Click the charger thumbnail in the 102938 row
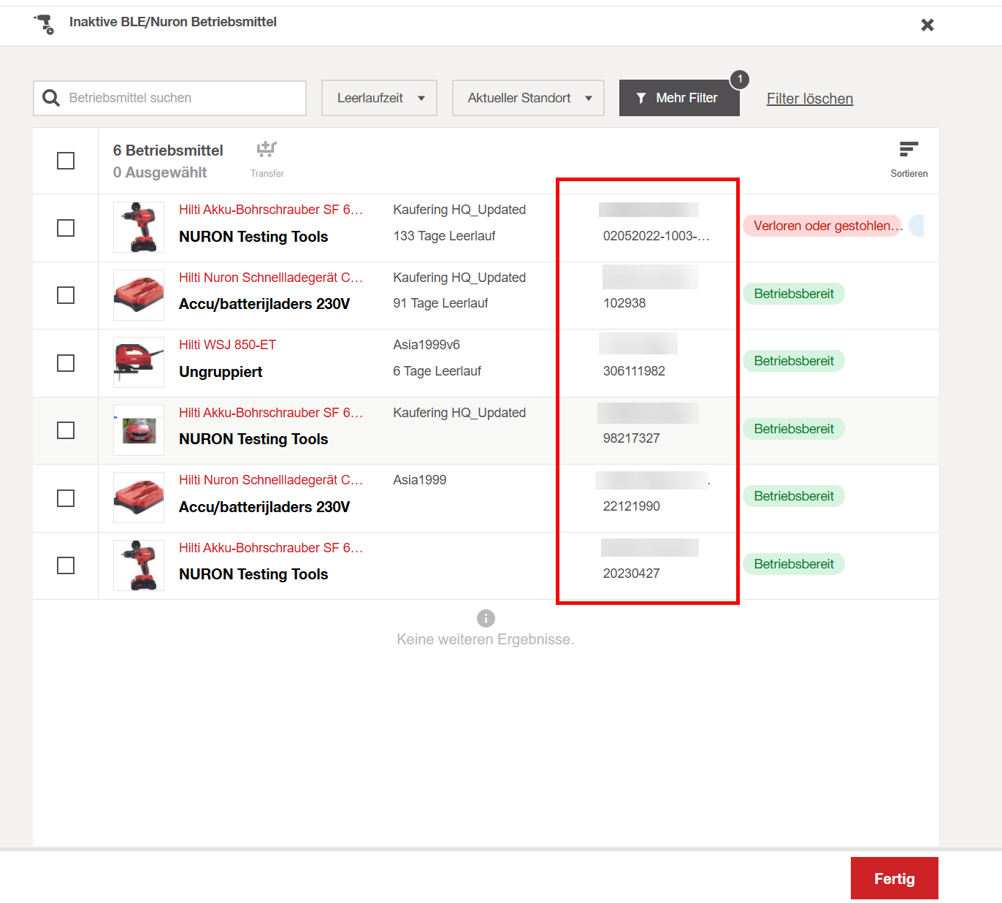Image resolution: width=1002 pixels, height=903 pixels. click(139, 295)
